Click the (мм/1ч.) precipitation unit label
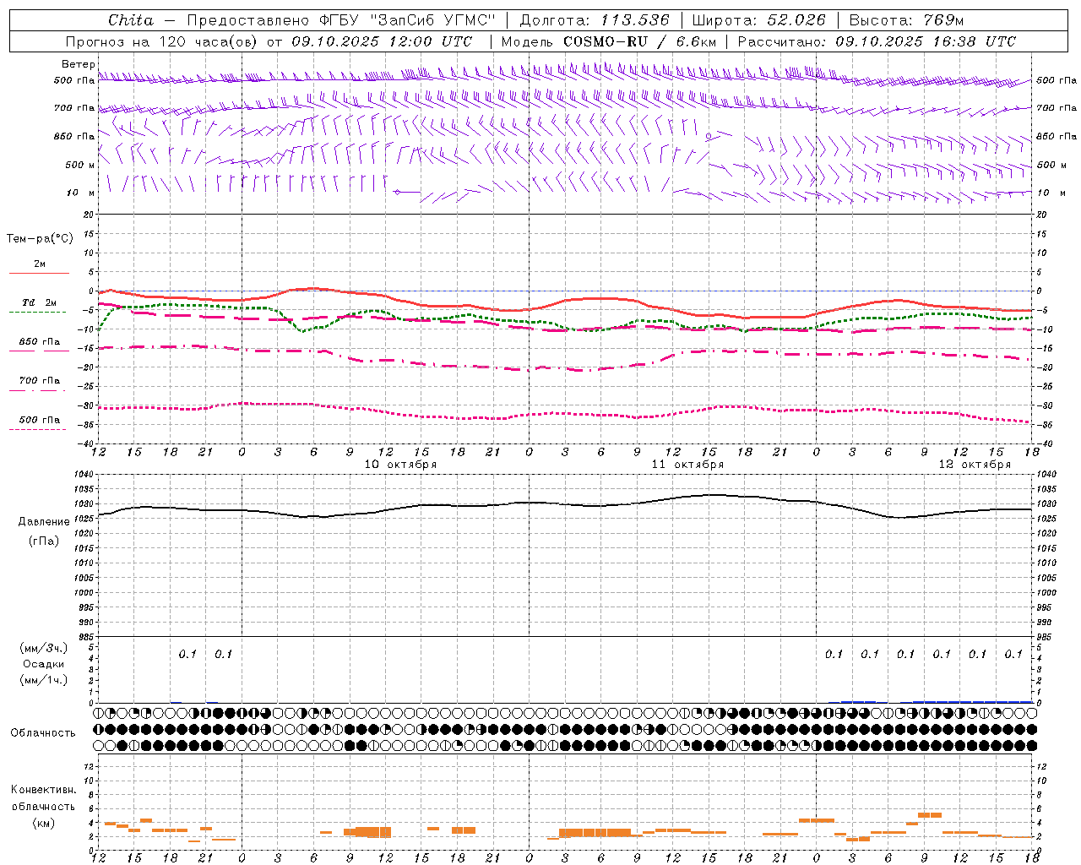 [x=44, y=680]
